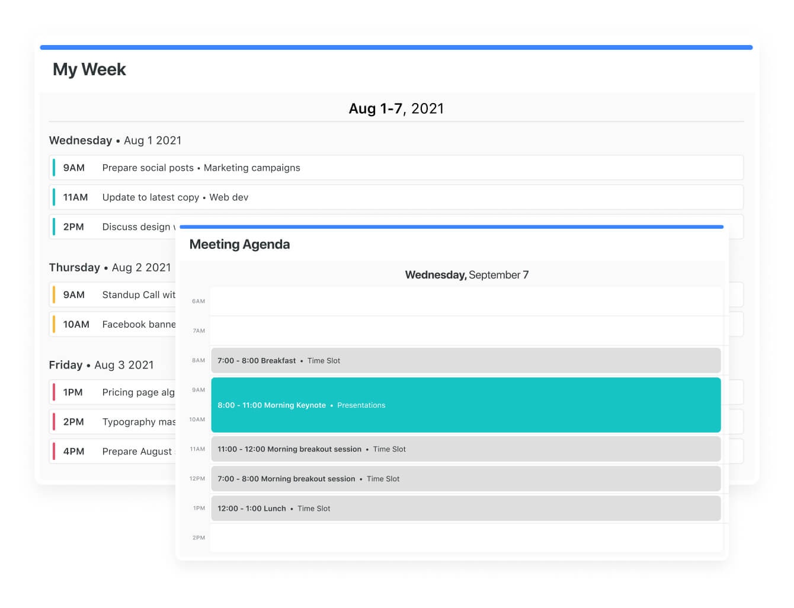Click the "Marketing campaigns" project label

(252, 168)
